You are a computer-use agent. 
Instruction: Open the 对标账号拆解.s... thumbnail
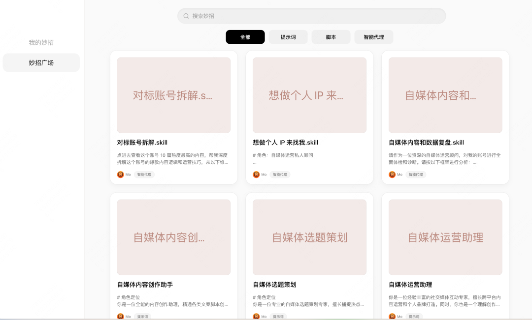click(x=174, y=95)
